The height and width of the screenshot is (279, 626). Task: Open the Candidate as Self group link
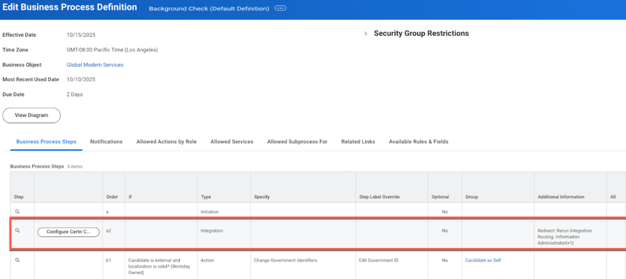[x=483, y=260]
